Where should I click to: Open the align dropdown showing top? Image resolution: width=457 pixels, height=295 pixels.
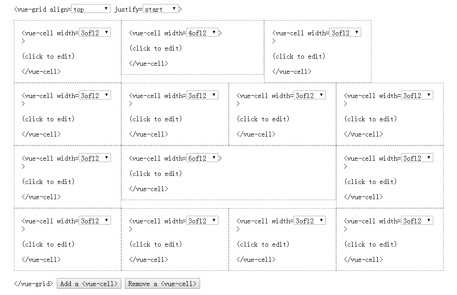click(x=91, y=8)
